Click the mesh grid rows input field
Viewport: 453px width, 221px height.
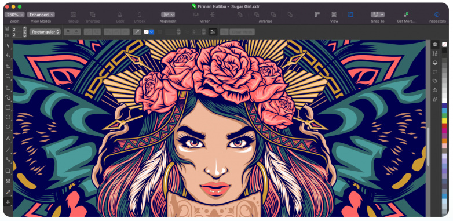coord(17,35)
